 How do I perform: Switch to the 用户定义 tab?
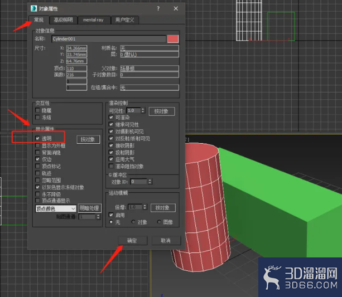tap(124, 20)
